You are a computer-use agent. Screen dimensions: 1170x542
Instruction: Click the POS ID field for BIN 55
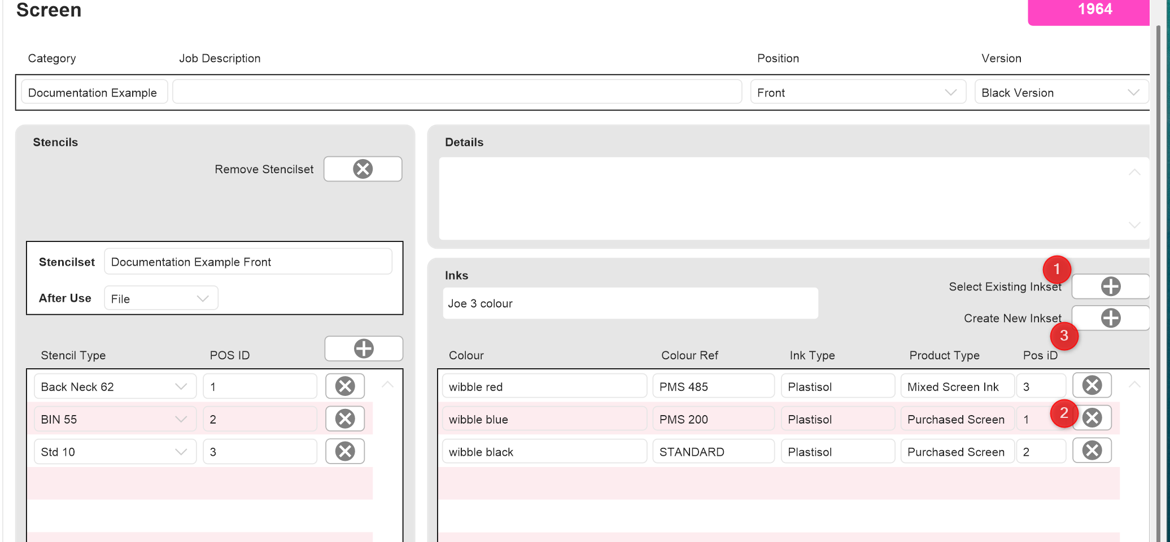click(x=260, y=419)
